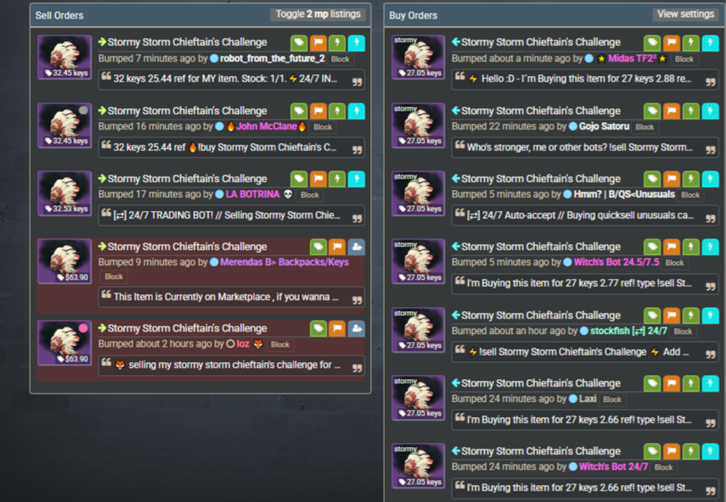Screen dimensions: 726x502
Task: Open Gojo Satoru profile link
Action: click(x=604, y=126)
